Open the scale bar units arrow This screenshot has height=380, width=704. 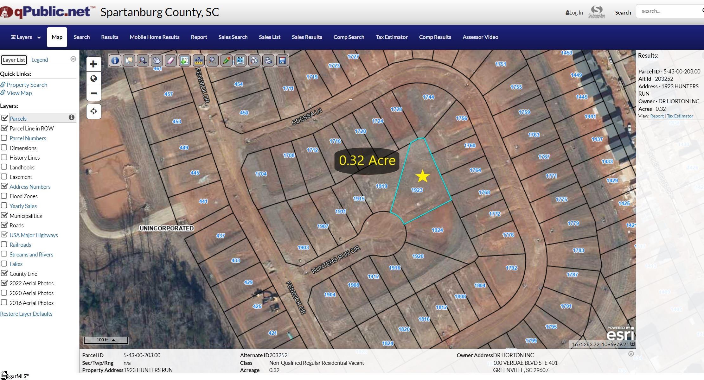(113, 340)
